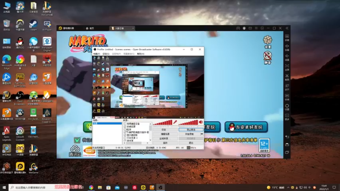
Task: Collapse emulator sidebar with double chevron
Action: pos(287,28)
